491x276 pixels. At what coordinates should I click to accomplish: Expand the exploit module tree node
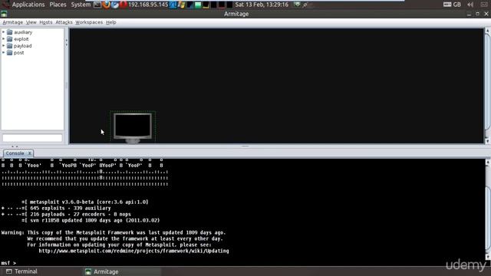point(3,39)
